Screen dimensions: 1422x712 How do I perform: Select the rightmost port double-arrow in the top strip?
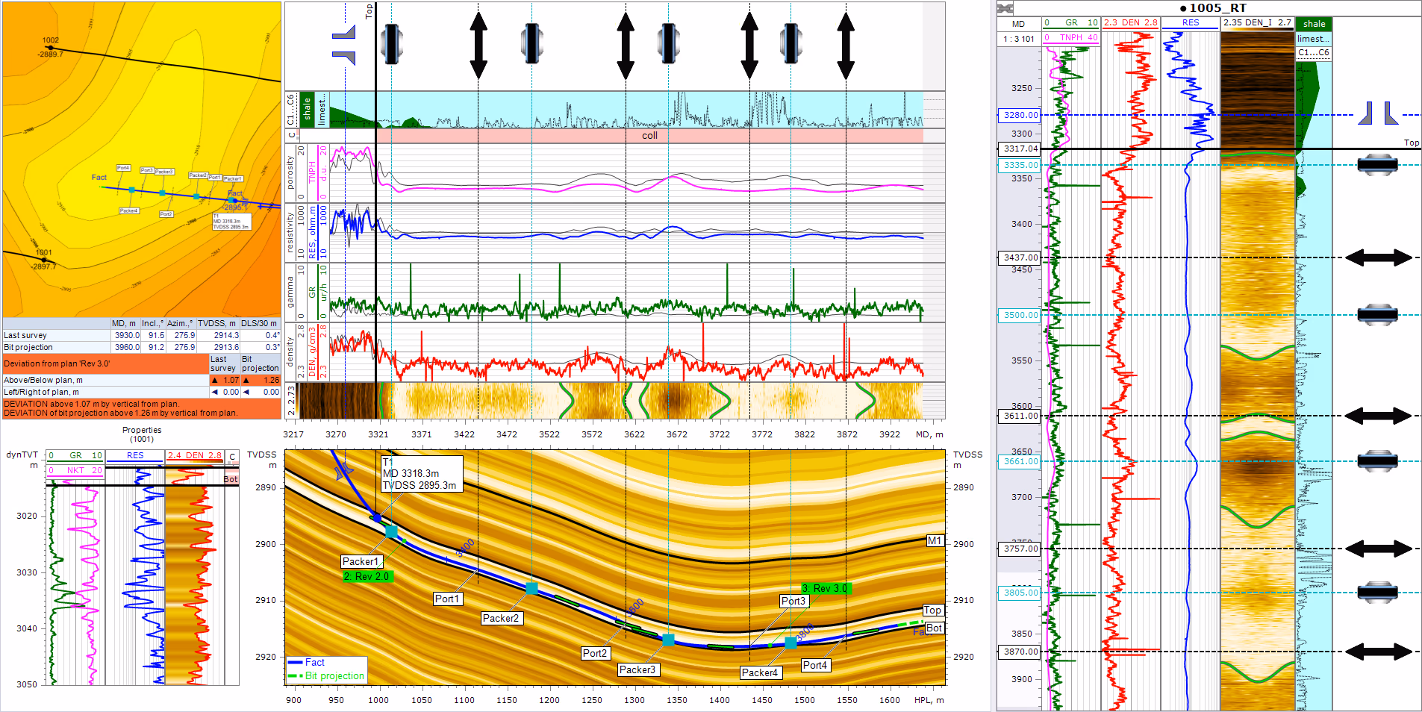tap(846, 45)
